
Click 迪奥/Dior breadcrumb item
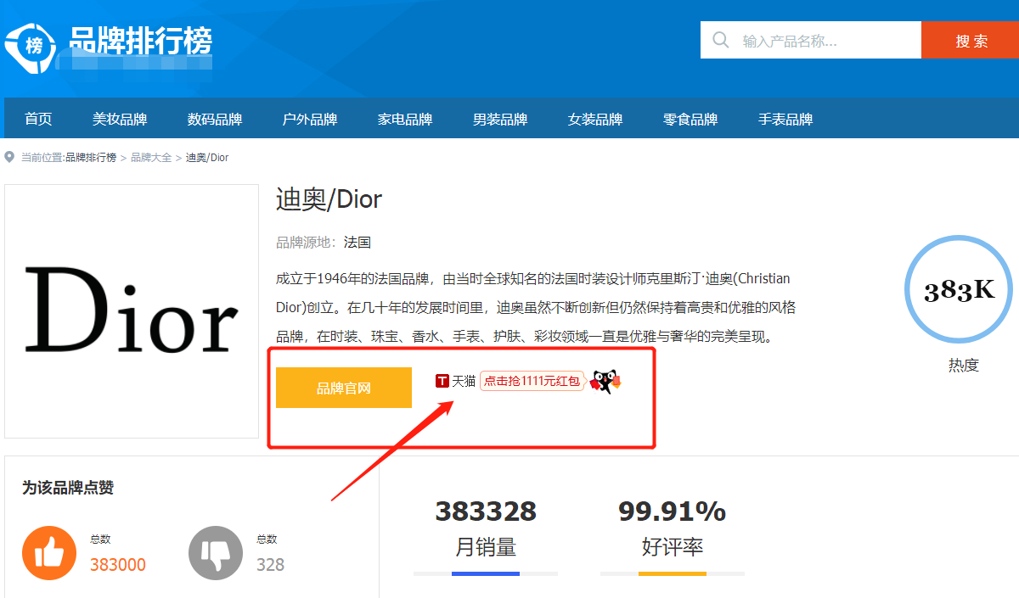207,158
